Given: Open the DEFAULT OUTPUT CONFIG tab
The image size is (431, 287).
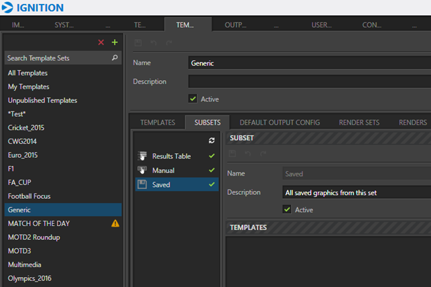Looking at the screenshot, I should 280,123.
